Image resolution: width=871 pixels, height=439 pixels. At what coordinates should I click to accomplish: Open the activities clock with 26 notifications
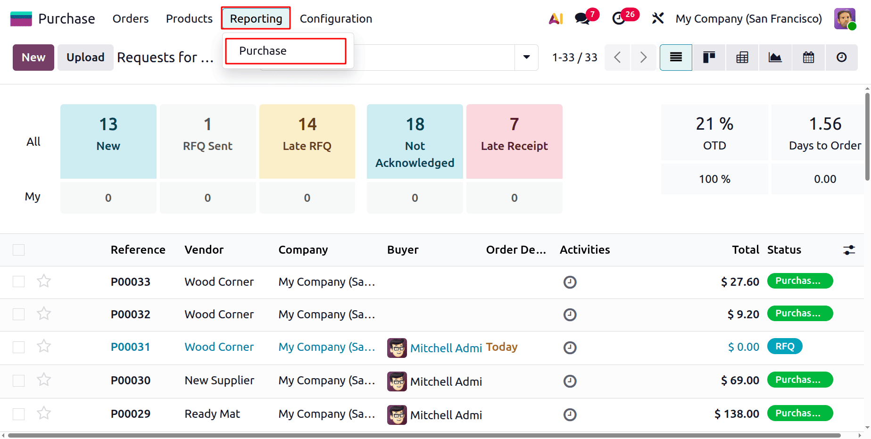(619, 18)
